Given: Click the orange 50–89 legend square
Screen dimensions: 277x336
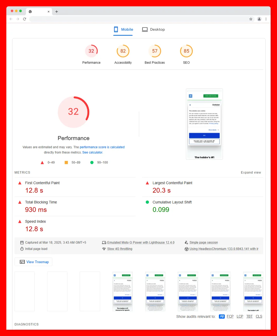Looking at the screenshot, I should tap(66, 162).
